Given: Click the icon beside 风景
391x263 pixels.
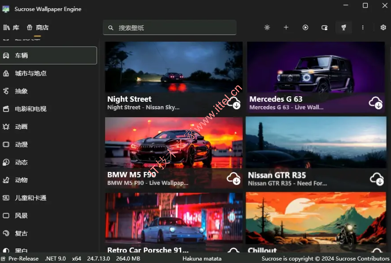Looking at the screenshot, I should point(6,216).
